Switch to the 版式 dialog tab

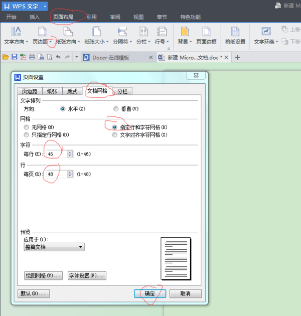coord(72,91)
